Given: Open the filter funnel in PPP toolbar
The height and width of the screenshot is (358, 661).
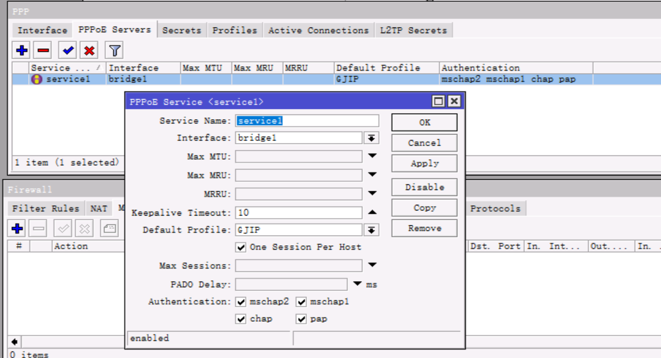Looking at the screenshot, I should pyautogui.click(x=115, y=50).
